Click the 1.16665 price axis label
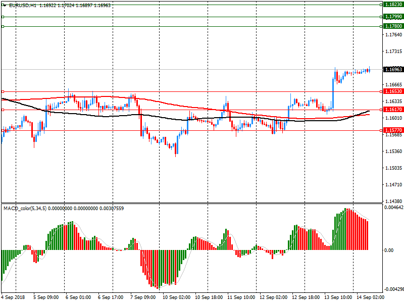This screenshot has height=303, width=404. pyautogui.click(x=393, y=84)
